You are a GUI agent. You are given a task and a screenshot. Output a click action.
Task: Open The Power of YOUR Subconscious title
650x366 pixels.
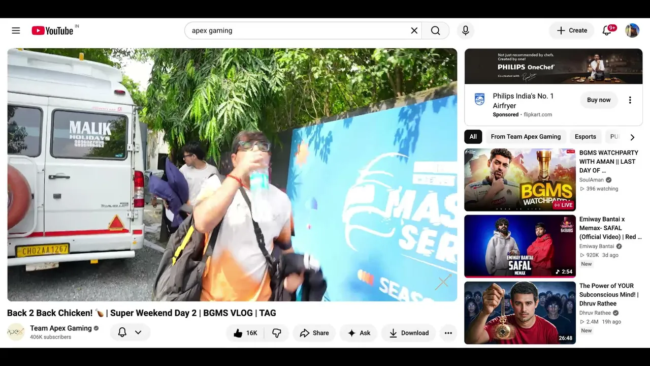point(609,295)
